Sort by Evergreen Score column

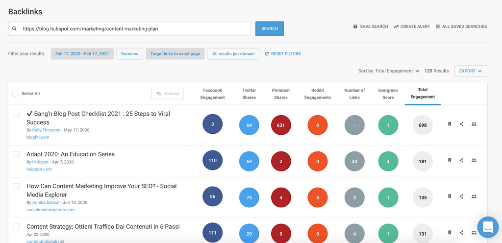(388, 94)
